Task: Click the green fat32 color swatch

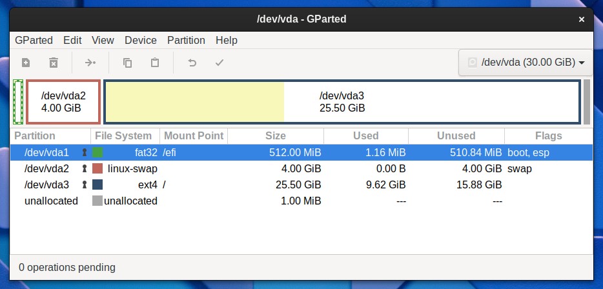Action: tap(97, 153)
